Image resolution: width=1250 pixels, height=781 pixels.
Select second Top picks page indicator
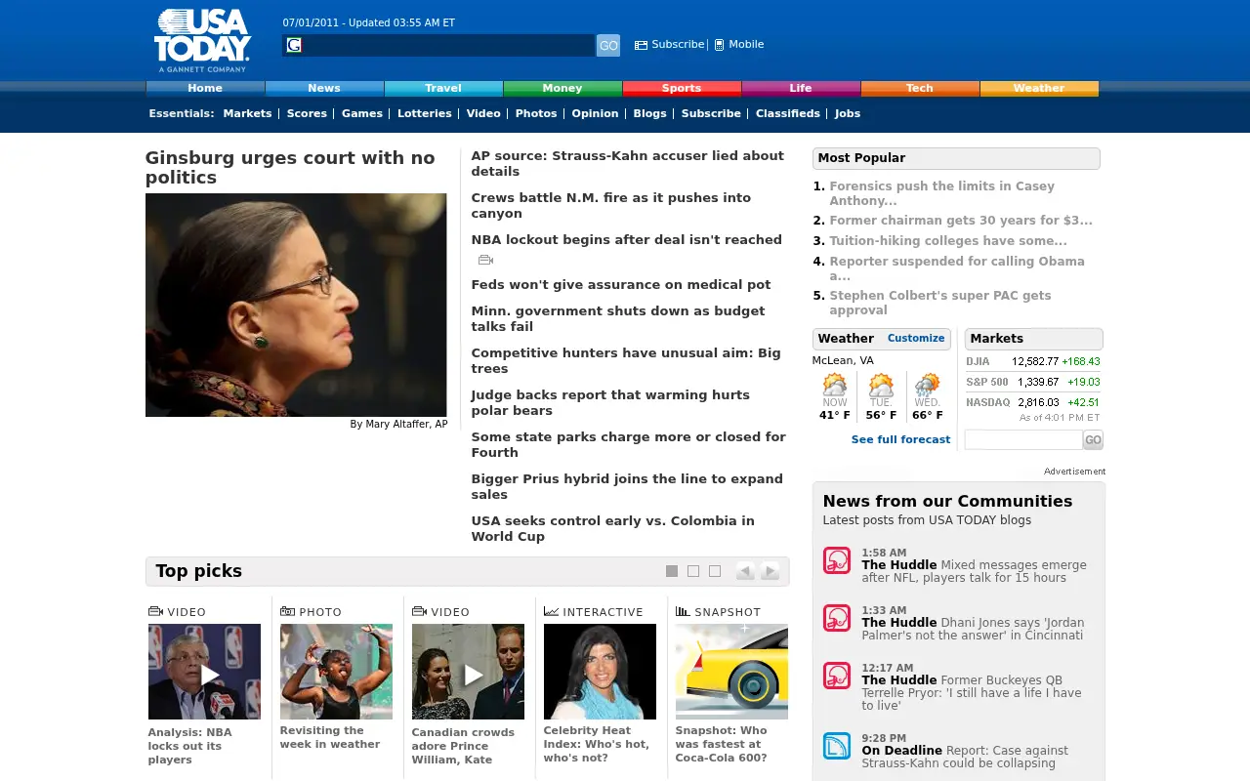pyautogui.click(x=693, y=571)
